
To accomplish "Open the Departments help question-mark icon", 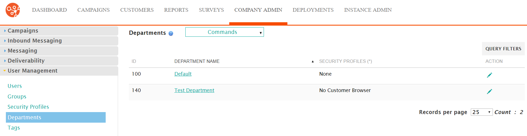I will click(x=171, y=33).
